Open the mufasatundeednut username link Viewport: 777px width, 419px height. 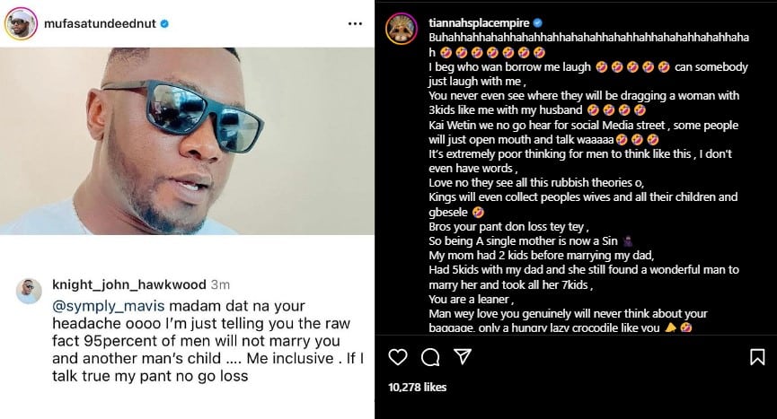(x=99, y=24)
